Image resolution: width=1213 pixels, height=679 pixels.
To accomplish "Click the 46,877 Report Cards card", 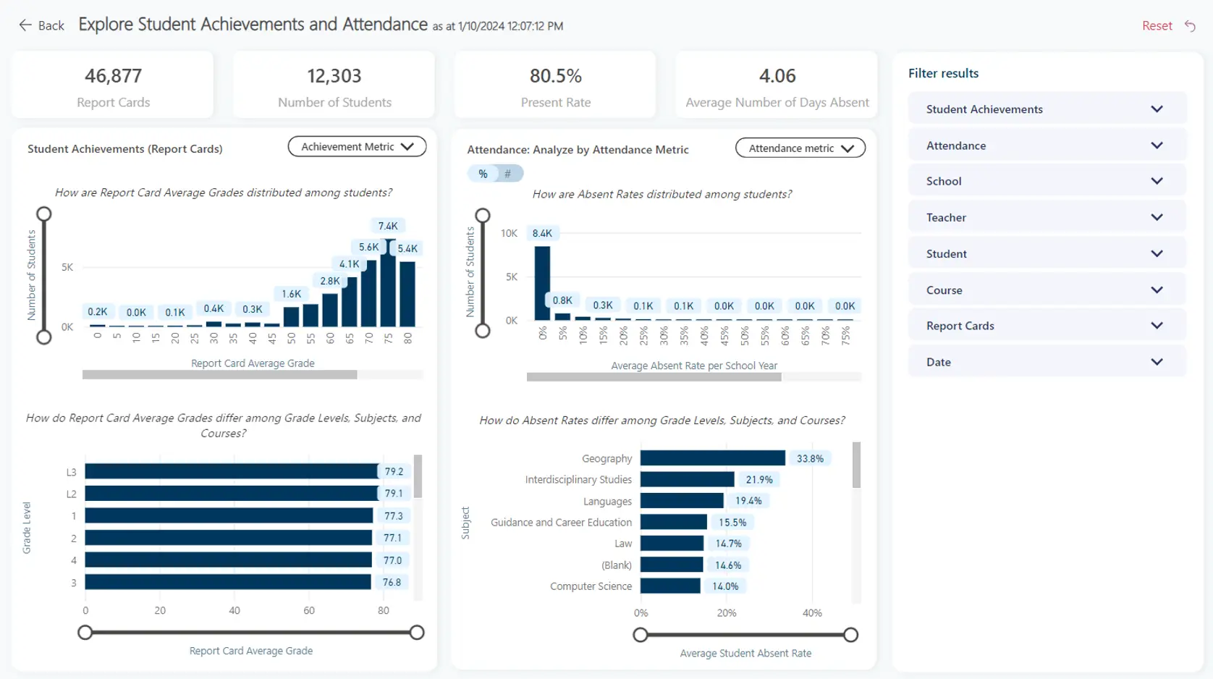I will click(113, 84).
